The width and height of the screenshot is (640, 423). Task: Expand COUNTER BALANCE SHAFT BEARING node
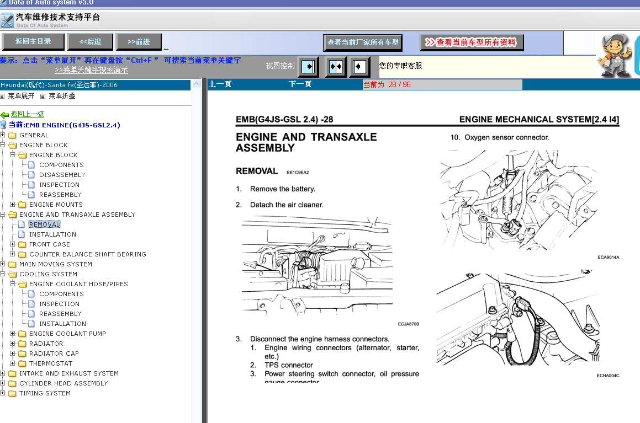pos(12,254)
